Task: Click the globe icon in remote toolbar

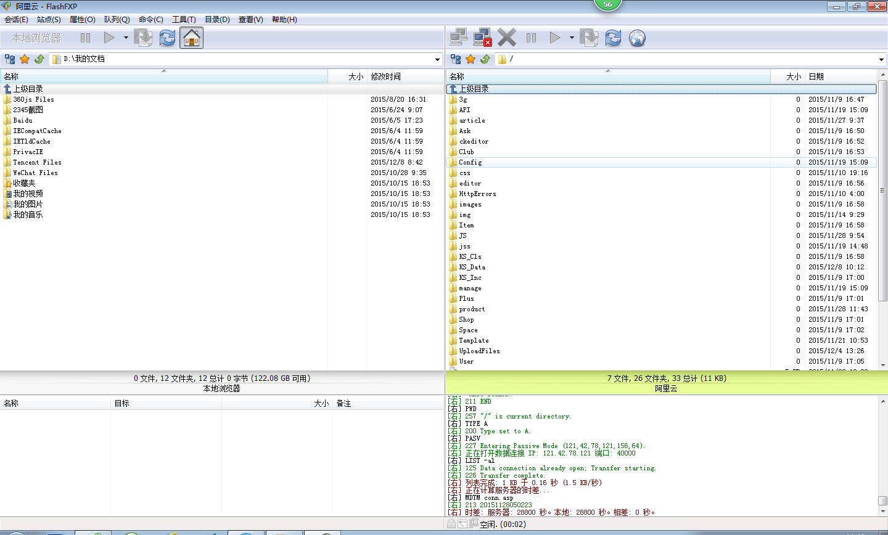Action: pos(637,38)
